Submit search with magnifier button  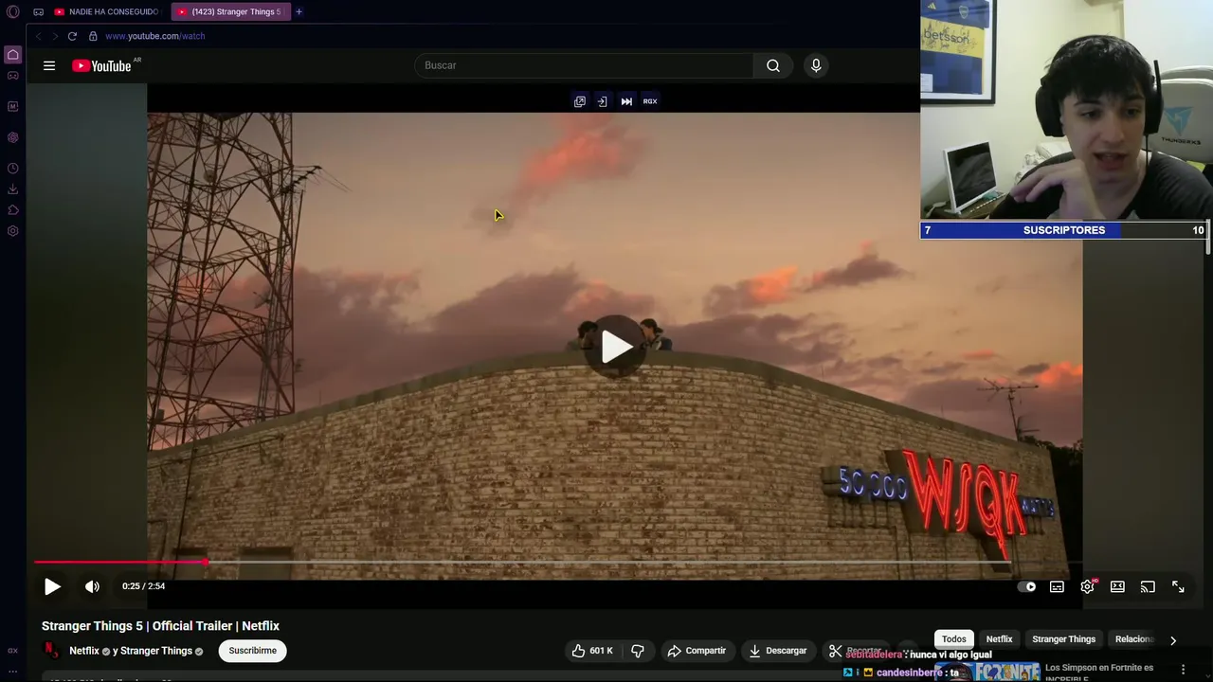(773, 65)
